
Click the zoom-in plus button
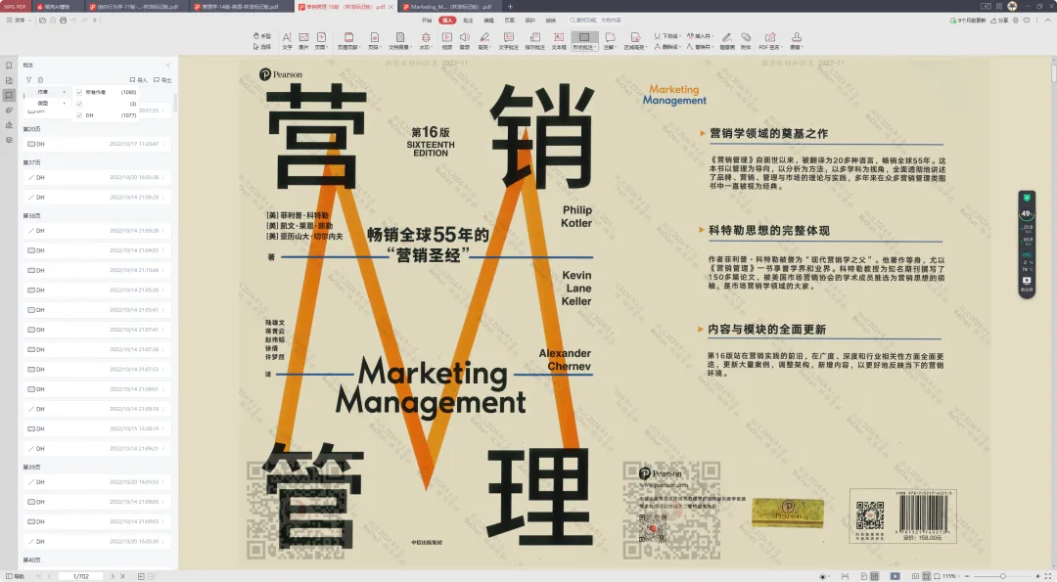1037,576
